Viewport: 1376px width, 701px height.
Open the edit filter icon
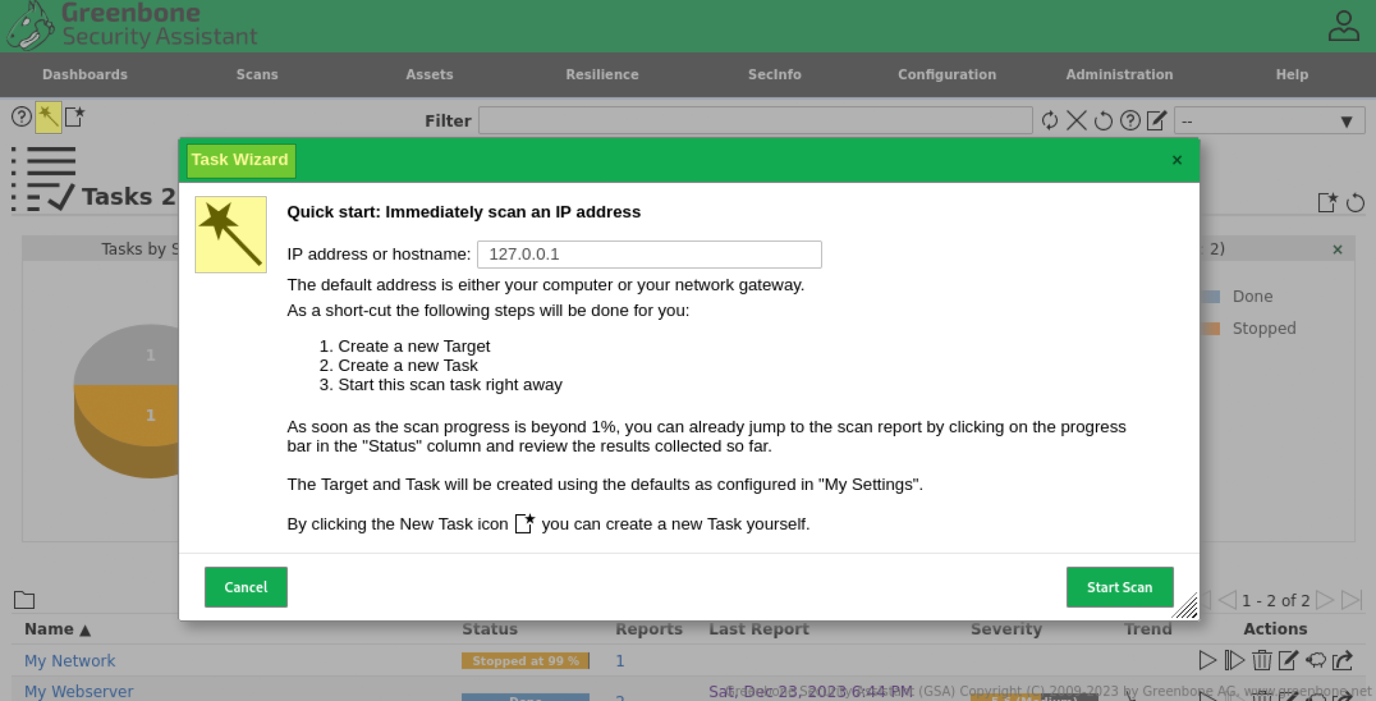1156,120
